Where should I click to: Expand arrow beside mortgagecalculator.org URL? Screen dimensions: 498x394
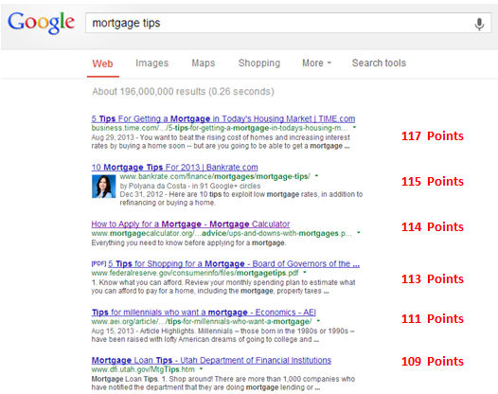click(359, 233)
